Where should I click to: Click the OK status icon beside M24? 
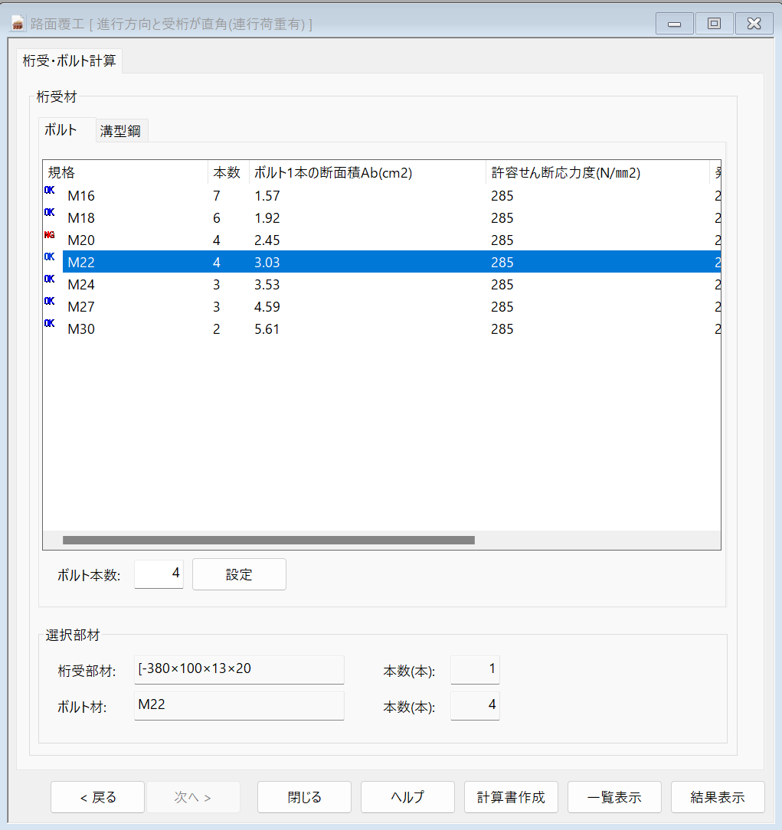pyautogui.click(x=50, y=279)
